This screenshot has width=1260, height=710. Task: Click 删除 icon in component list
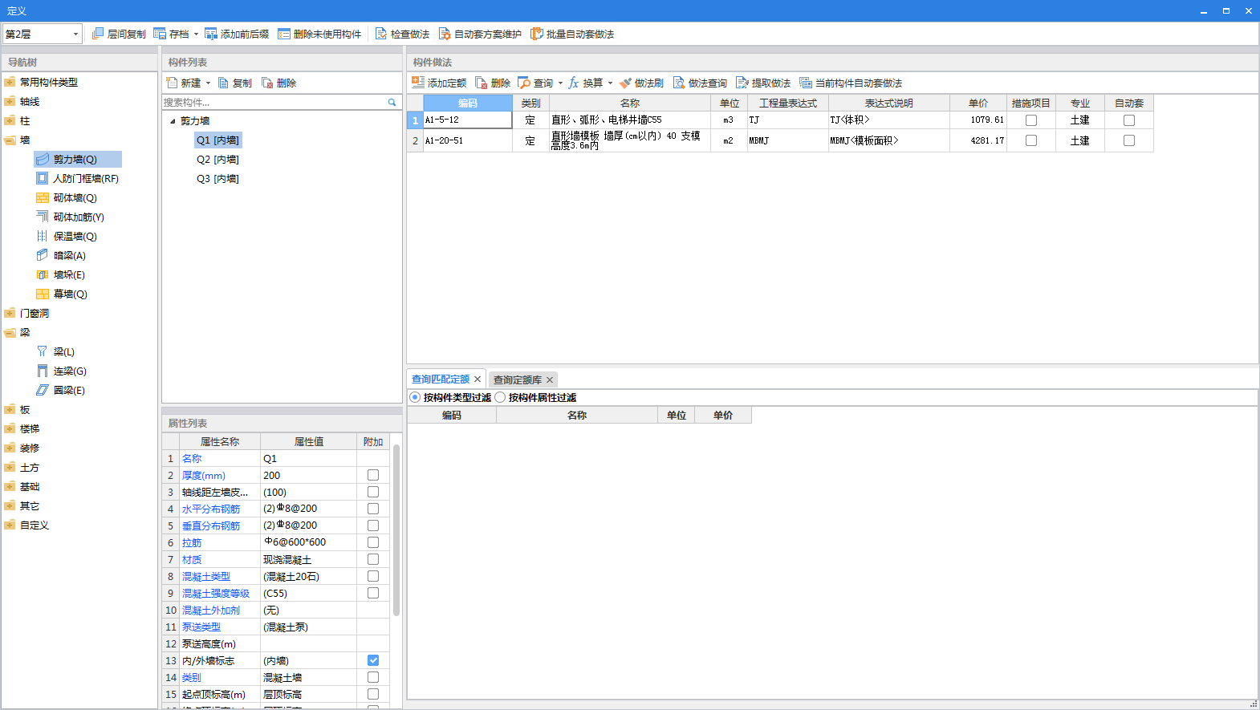coord(267,83)
